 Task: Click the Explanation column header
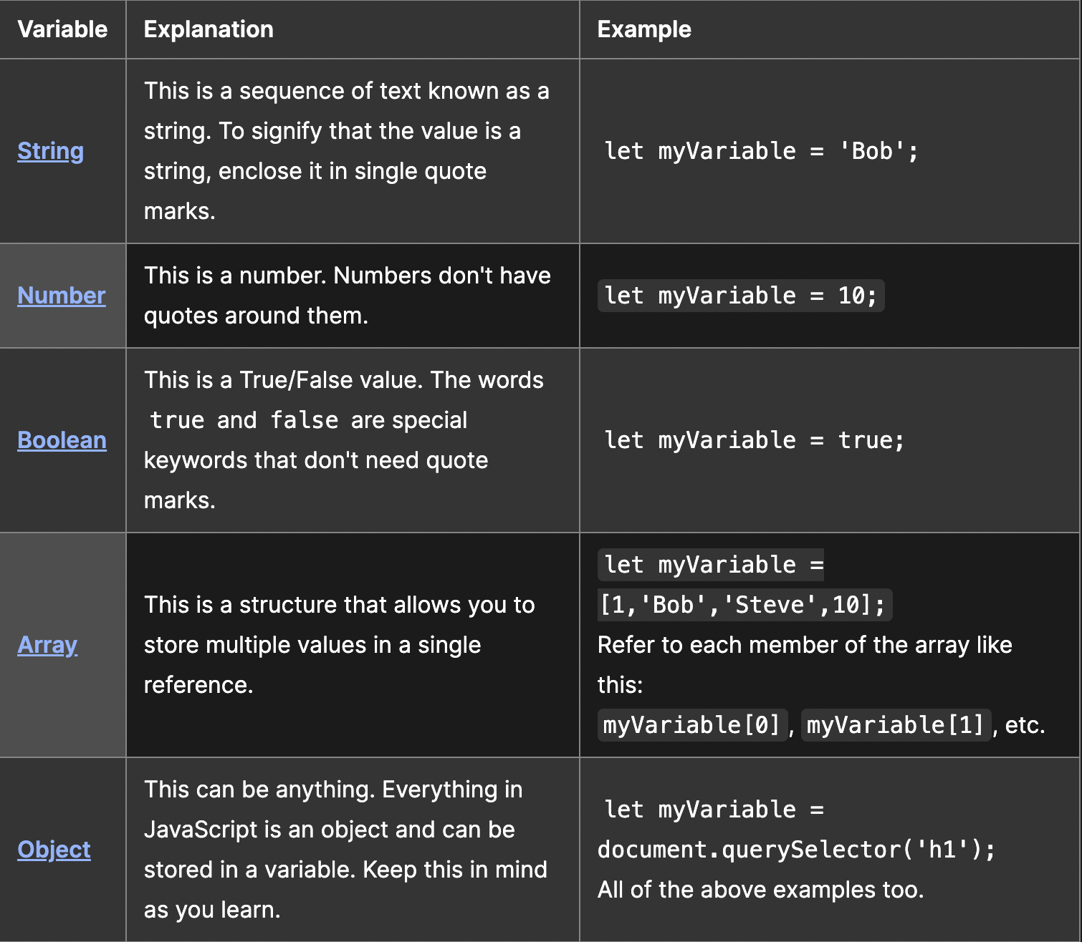click(209, 29)
